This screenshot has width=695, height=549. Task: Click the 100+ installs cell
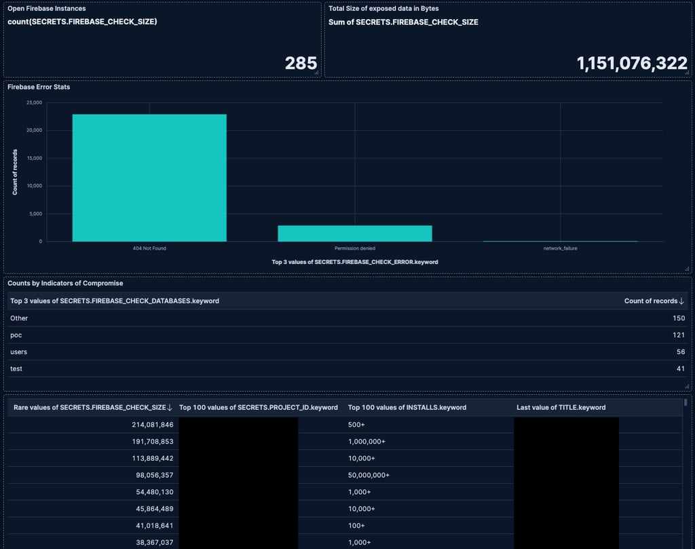click(356, 525)
